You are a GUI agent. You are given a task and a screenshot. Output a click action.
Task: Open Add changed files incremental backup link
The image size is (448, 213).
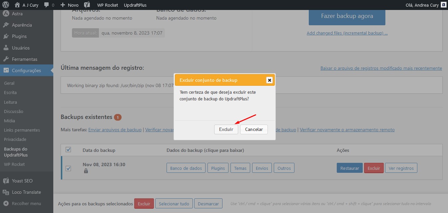pos(347,33)
